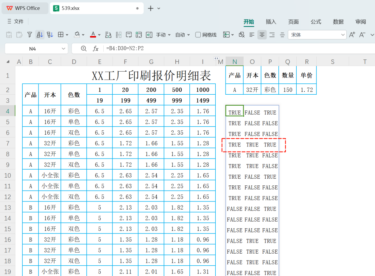Viewport: 375px width, 276px height.
Task: Open the freeze panes dropdown arrow
Action: pos(233,35)
